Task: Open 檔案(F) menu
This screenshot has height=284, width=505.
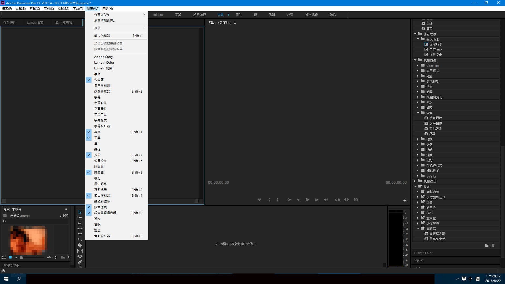Action: point(7,8)
